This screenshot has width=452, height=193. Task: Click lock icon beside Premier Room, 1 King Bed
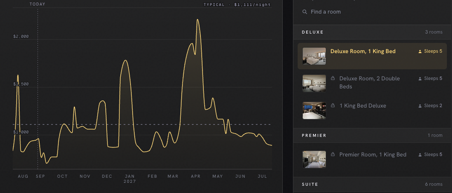[x=333, y=154]
